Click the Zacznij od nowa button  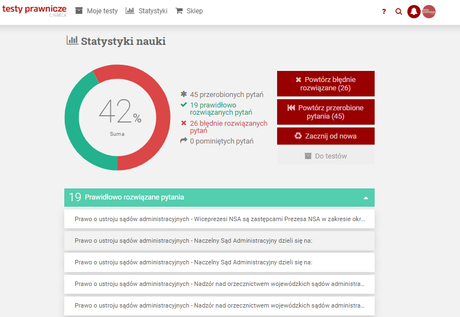326,136
